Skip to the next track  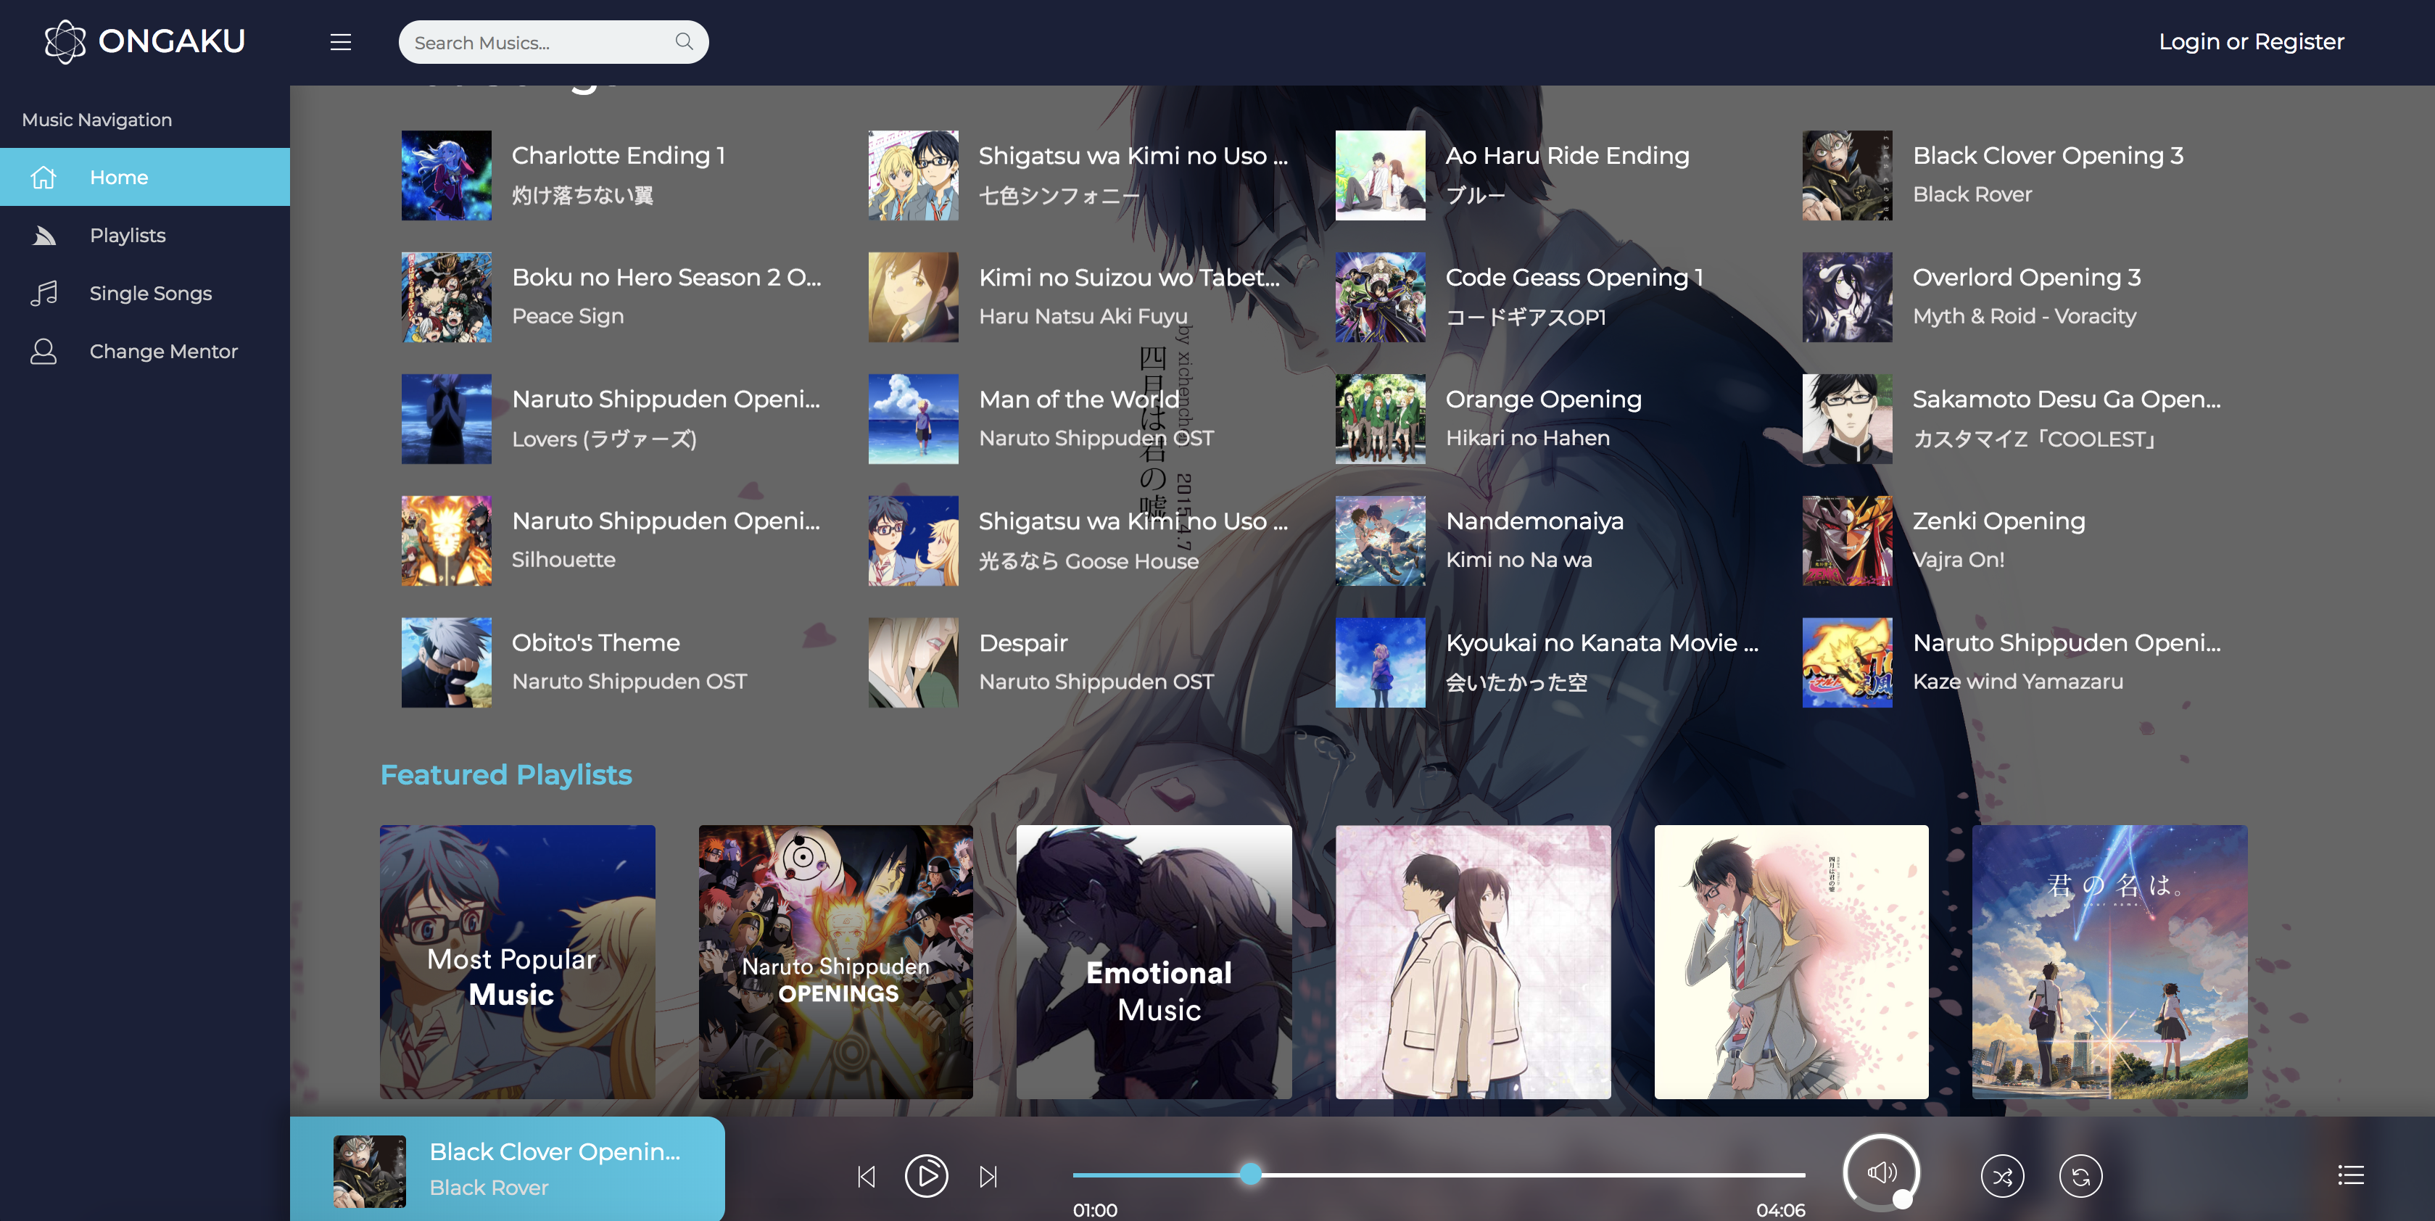point(988,1175)
